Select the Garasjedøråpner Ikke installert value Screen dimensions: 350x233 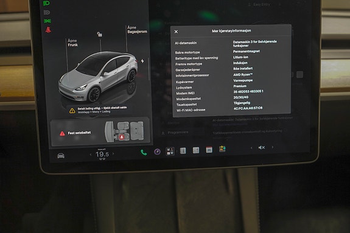tap(243, 69)
